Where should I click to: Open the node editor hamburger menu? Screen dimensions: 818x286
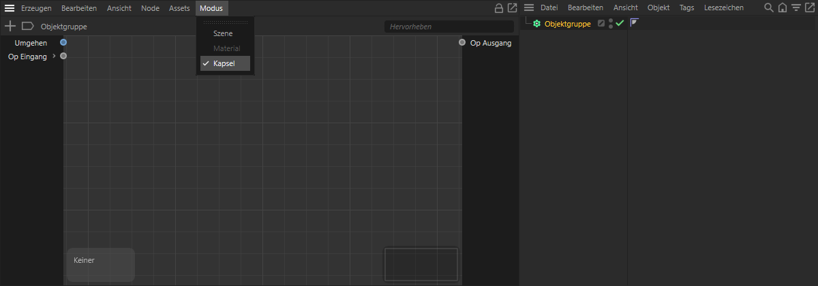[x=10, y=8]
